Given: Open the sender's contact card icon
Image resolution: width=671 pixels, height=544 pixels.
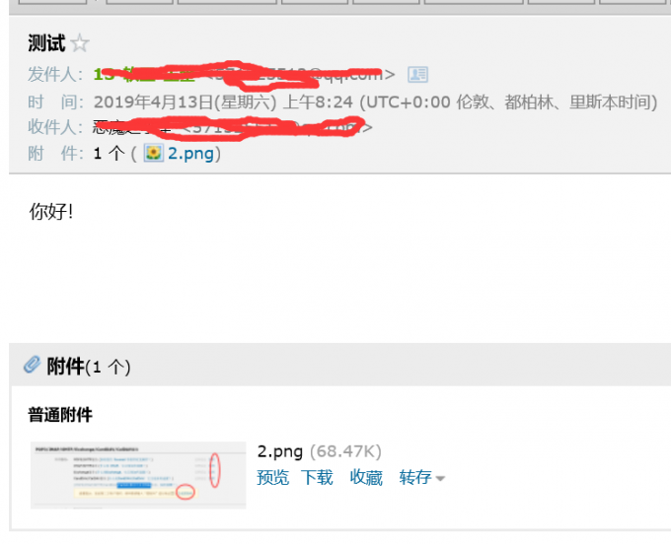Looking at the screenshot, I should pos(417,74).
